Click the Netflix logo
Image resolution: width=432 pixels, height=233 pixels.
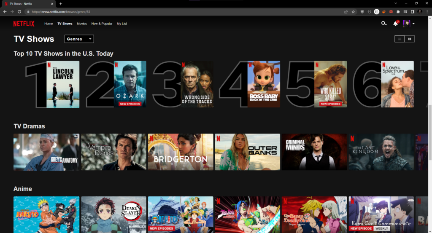tap(24, 24)
